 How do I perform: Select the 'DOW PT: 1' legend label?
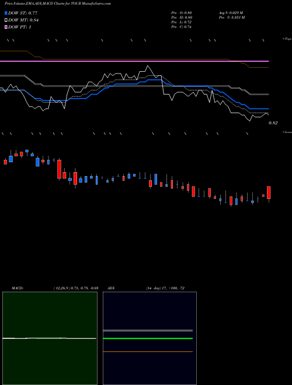(x=20, y=27)
